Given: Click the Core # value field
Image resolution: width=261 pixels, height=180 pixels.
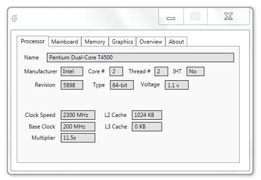Looking at the screenshot, I should [116, 71].
